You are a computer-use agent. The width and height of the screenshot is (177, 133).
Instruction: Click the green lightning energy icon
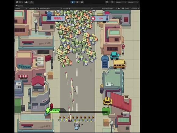48,110
